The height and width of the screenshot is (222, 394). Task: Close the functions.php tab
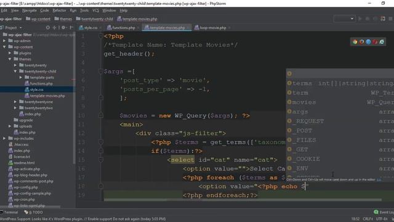tap(138, 28)
